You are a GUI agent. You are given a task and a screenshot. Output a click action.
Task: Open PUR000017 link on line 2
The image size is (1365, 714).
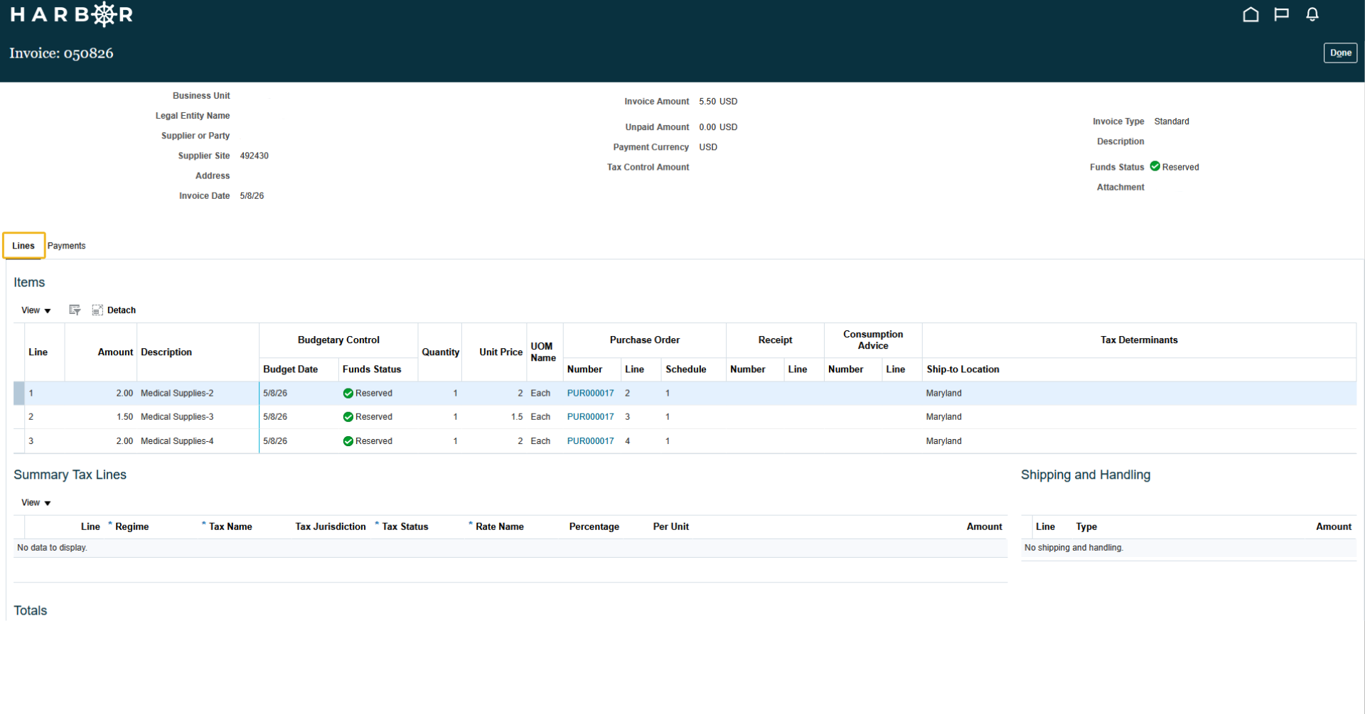coord(590,417)
